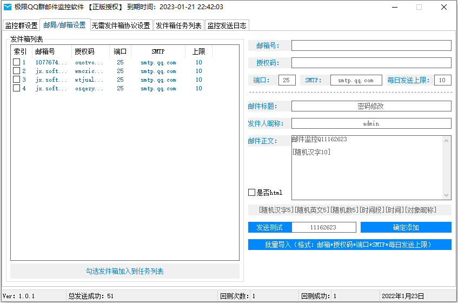Click the jx.soft... mailbox in row 2

[51, 71]
